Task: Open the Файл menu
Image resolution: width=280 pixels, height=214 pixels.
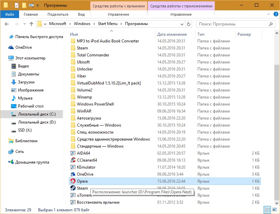Action: (9, 14)
